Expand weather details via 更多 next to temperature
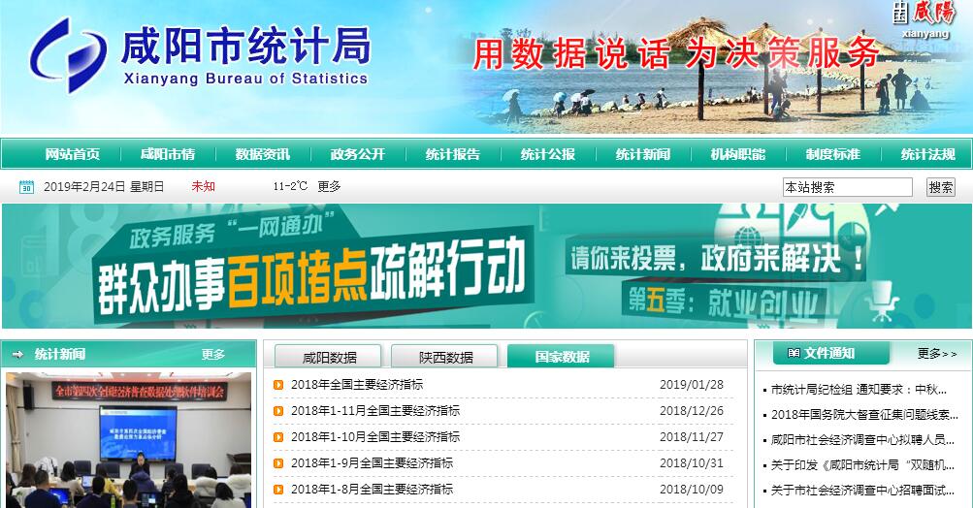 click(329, 187)
